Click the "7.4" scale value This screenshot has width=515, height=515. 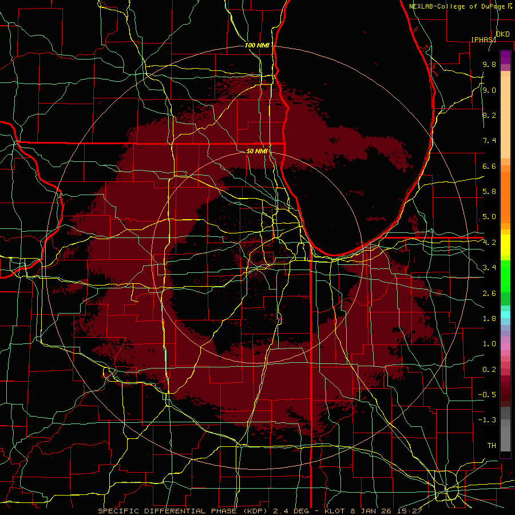click(x=489, y=141)
